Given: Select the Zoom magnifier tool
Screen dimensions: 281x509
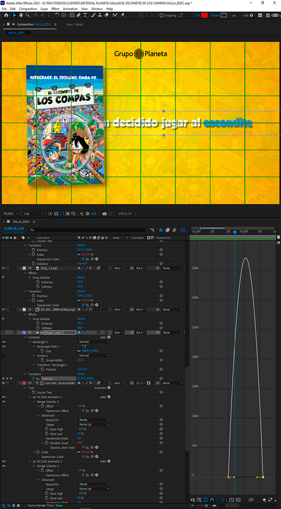Looking at the screenshot, I should click(x=28, y=15).
